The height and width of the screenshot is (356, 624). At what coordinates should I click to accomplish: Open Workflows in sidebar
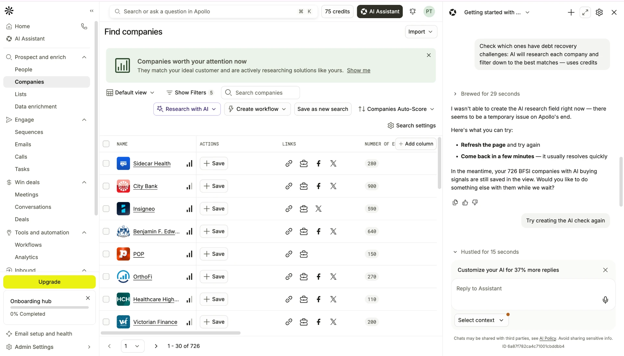(28, 245)
